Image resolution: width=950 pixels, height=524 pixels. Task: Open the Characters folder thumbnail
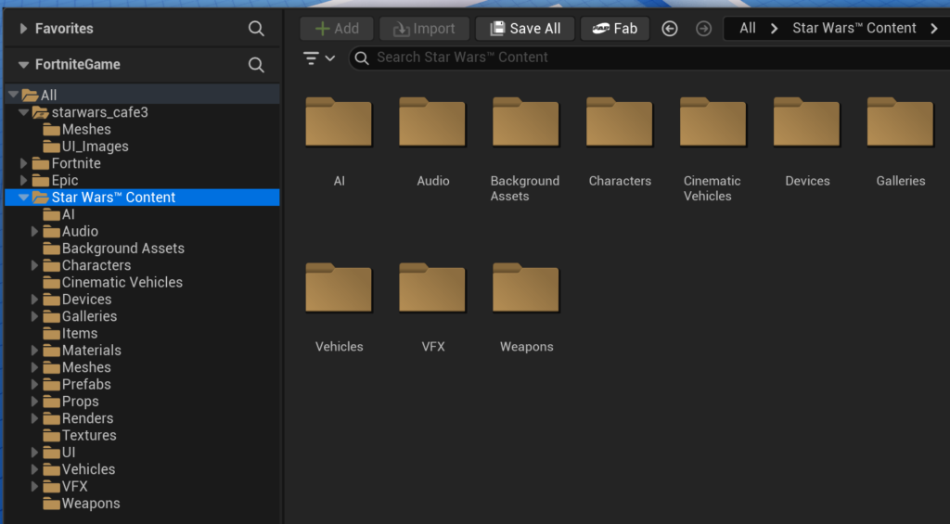click(x=619, y=122)
